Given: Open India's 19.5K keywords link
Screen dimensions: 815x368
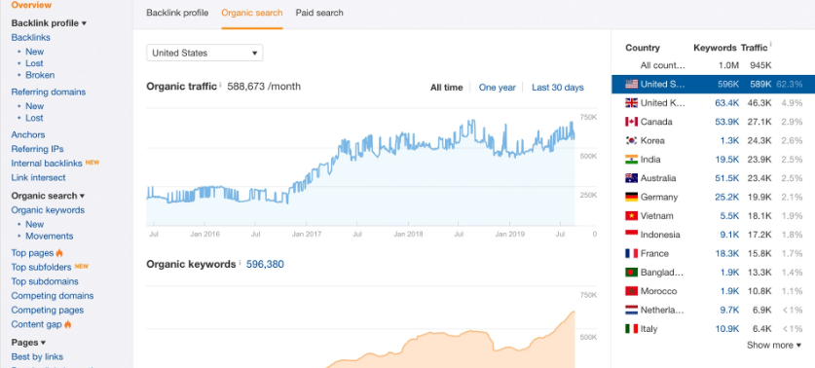Looking at the screenshot, I should tap(727, 160).
